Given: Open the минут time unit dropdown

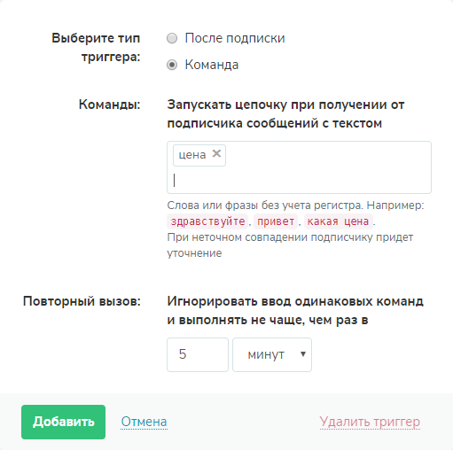Looking at the screenshot, I should click(272, 354).
